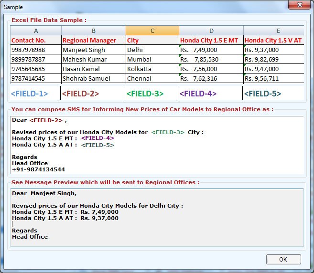Click the Manjeet Singh cell in table

(x=94, y=50)
